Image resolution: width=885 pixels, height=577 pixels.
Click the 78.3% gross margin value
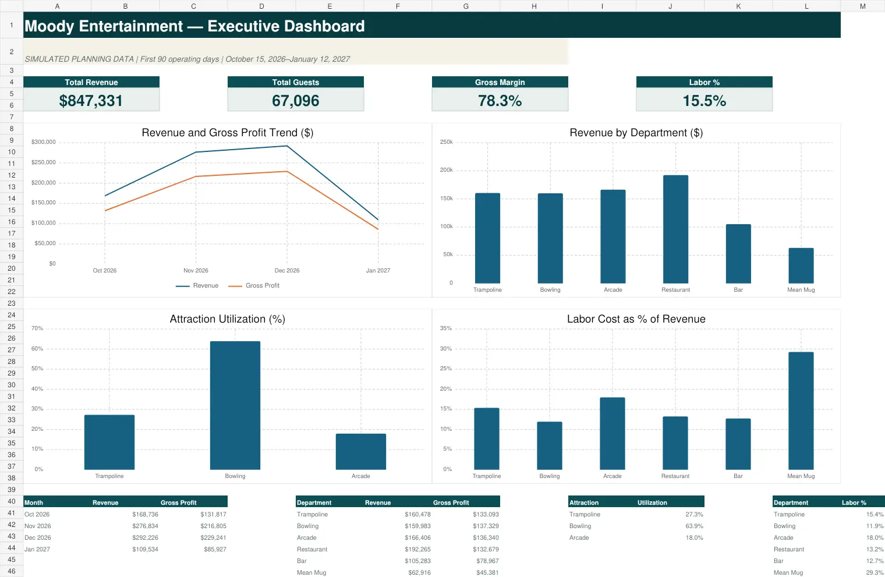(500, 100)
